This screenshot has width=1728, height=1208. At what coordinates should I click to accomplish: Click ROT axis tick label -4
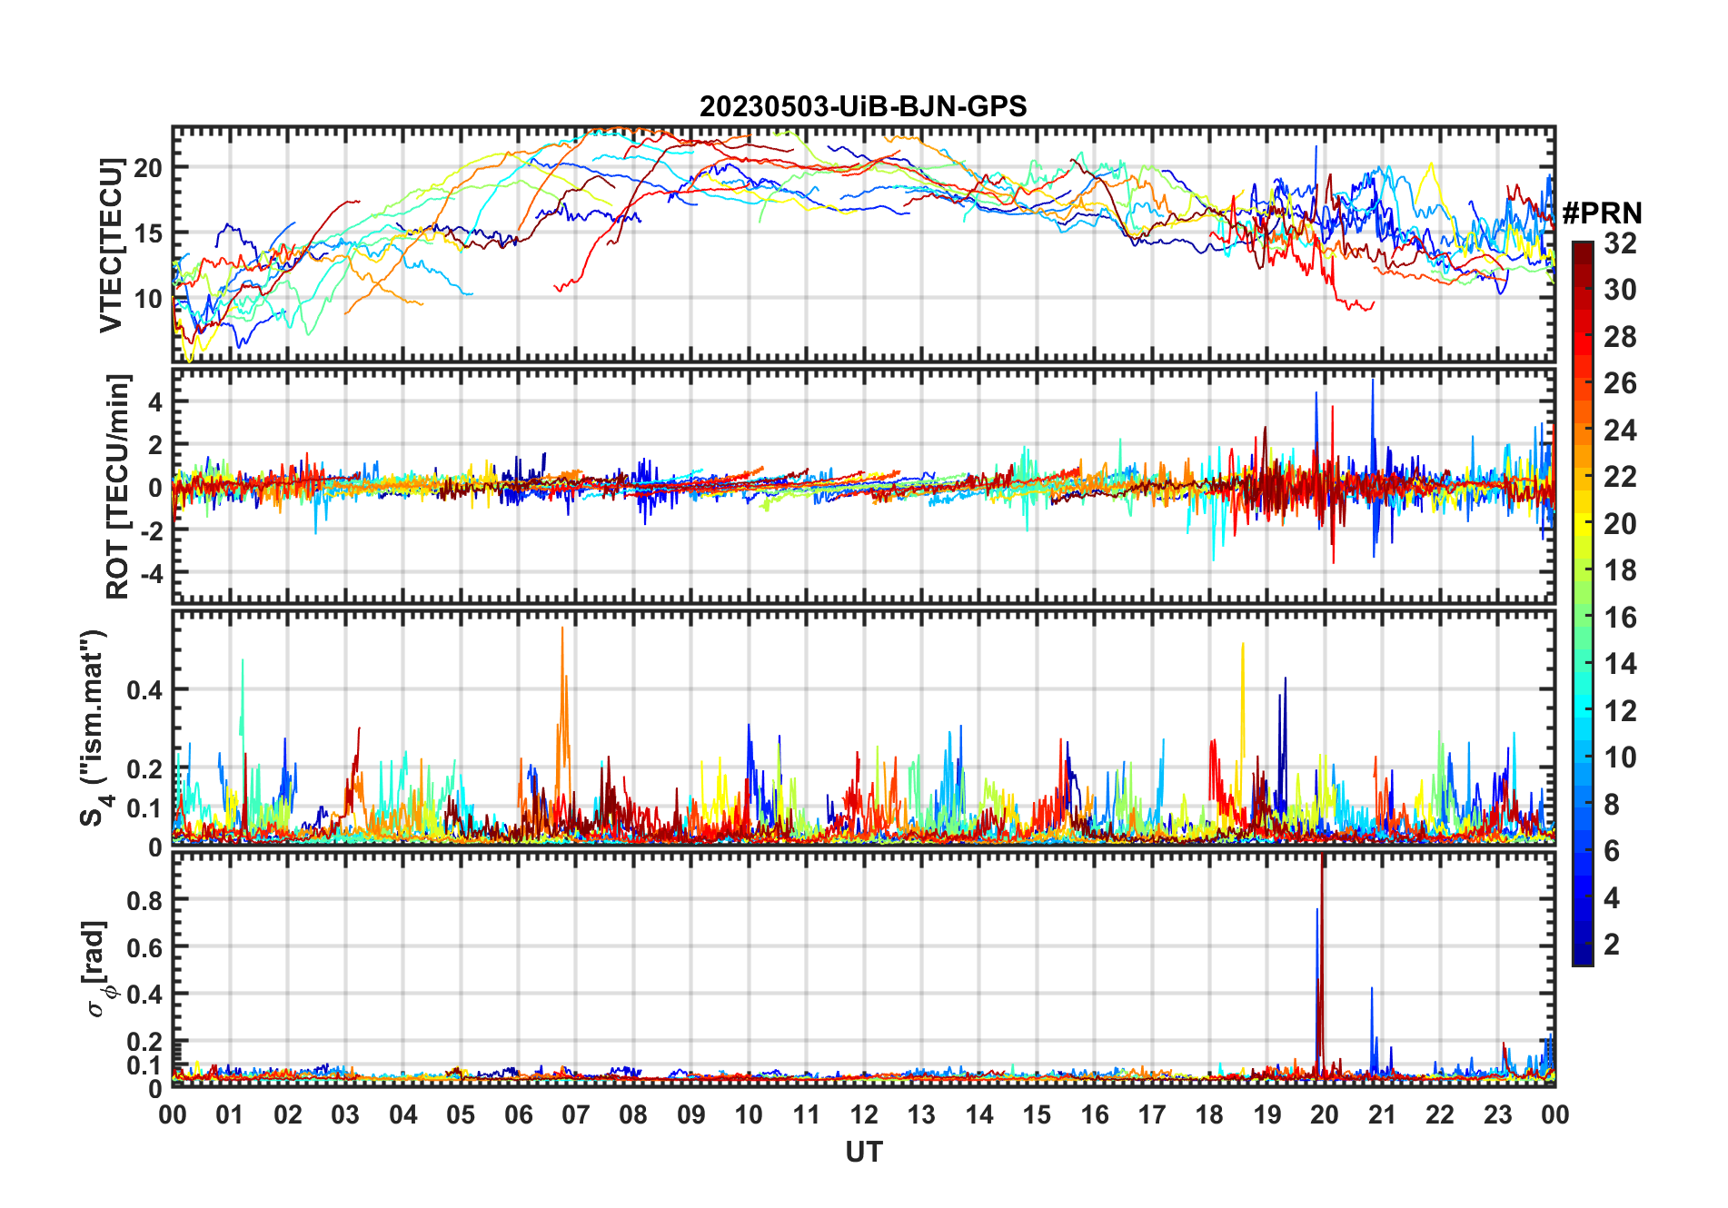151,574
